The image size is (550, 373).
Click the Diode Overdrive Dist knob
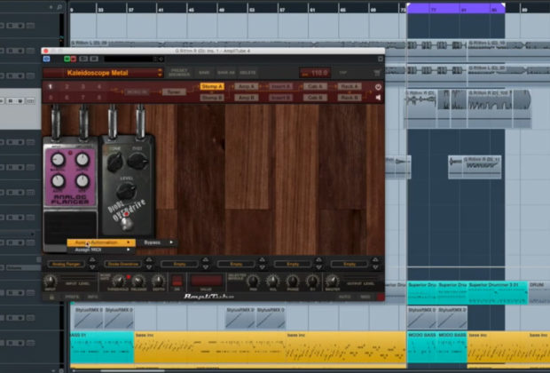click(137, 161)
